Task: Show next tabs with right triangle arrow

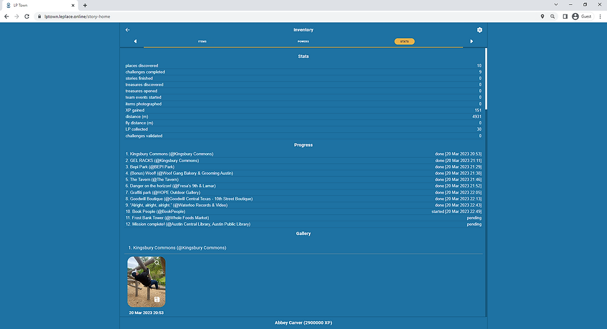Action: pos(472,41)
